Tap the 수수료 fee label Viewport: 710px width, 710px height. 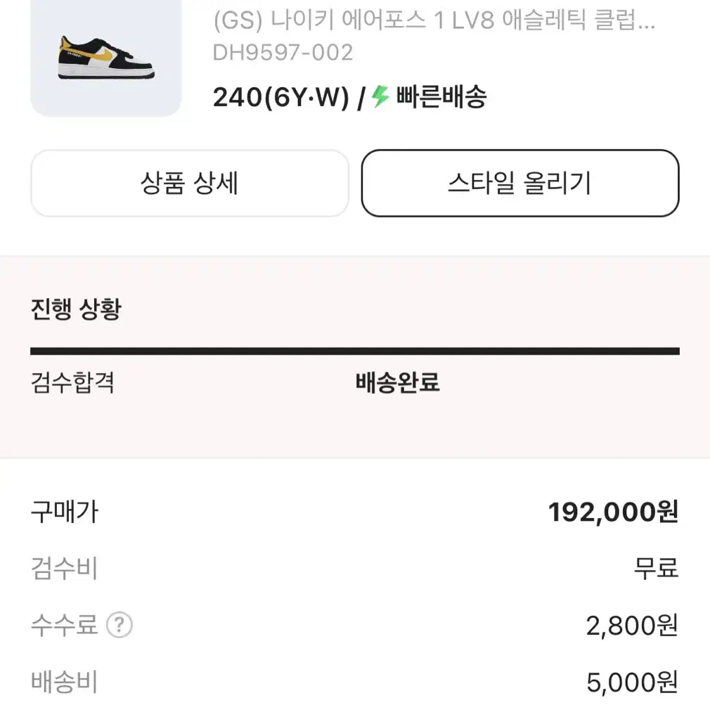point(64,625)
